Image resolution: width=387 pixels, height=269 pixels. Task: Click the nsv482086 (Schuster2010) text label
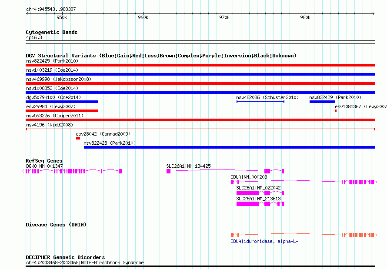click(x=267, y=97)
